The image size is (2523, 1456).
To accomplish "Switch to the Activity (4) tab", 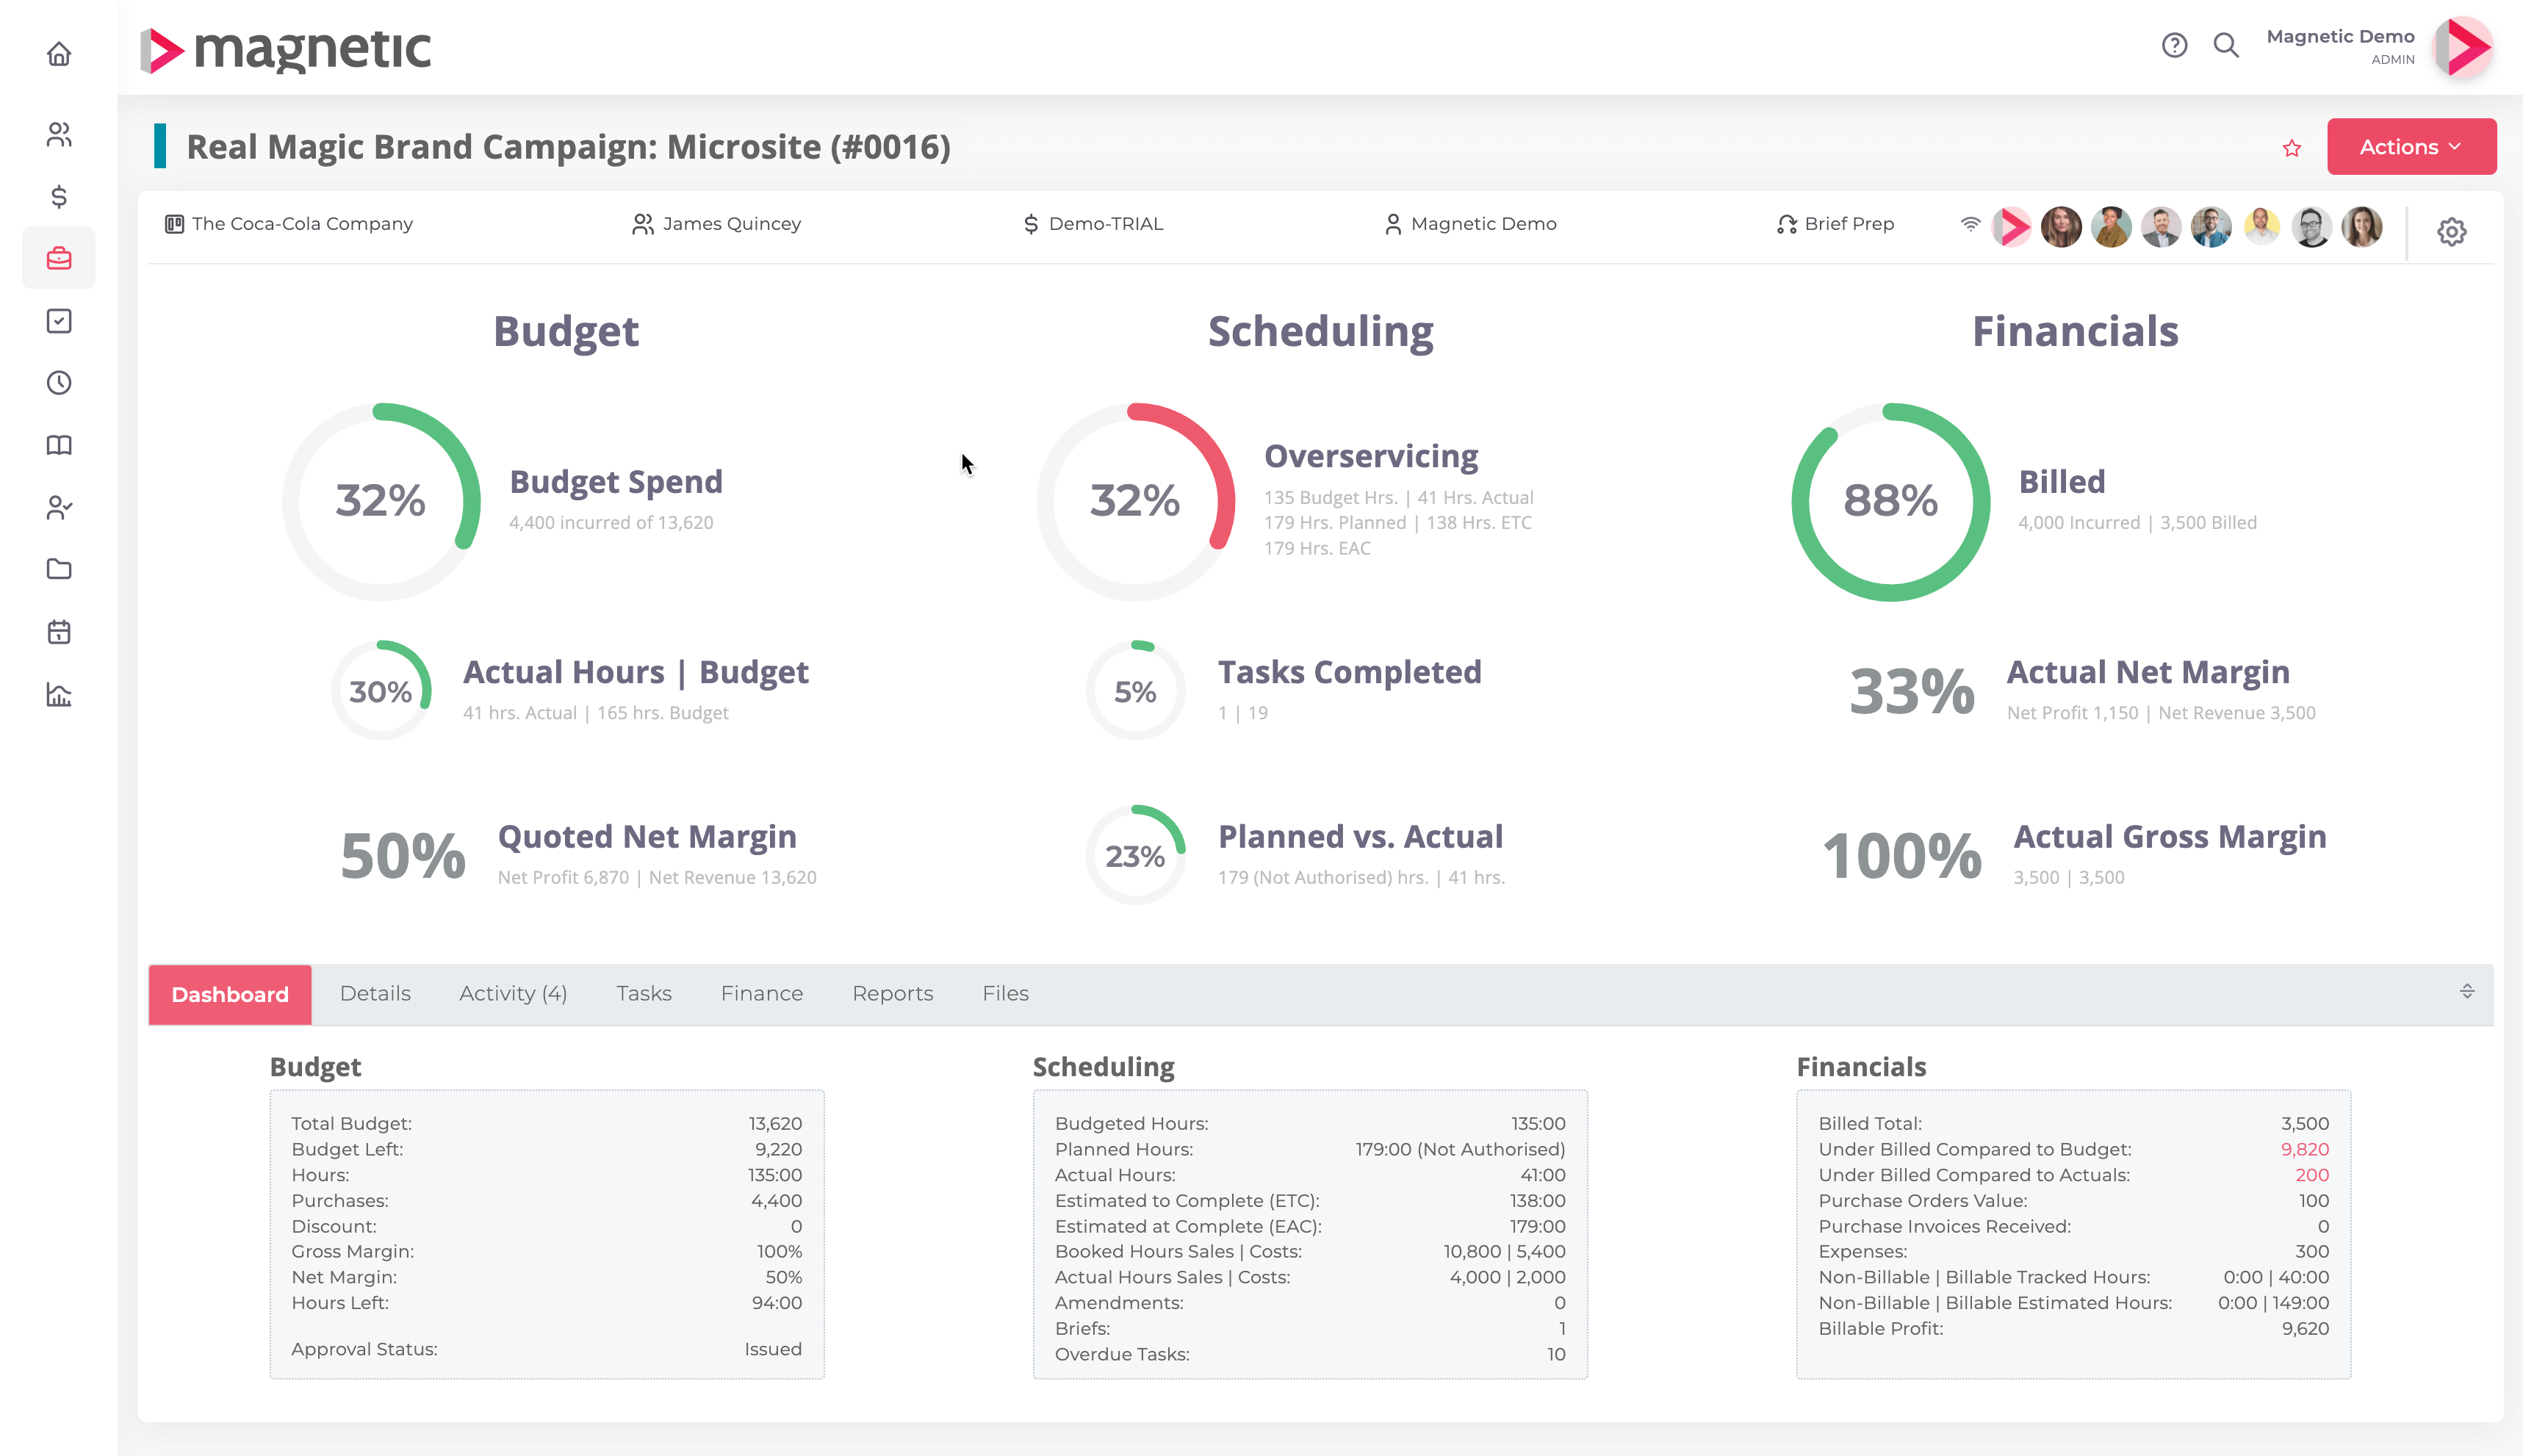I will coord(513,994).
